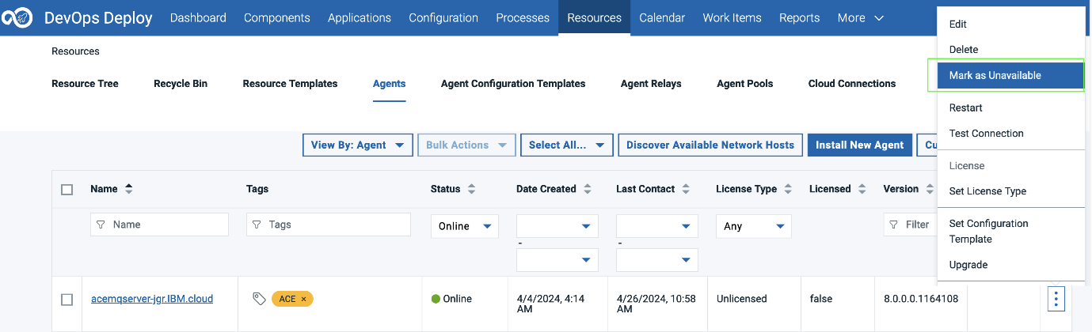Open the upper Date Created filter dropdown
This screenshot has width=1092, height=332.
(557, 226)
